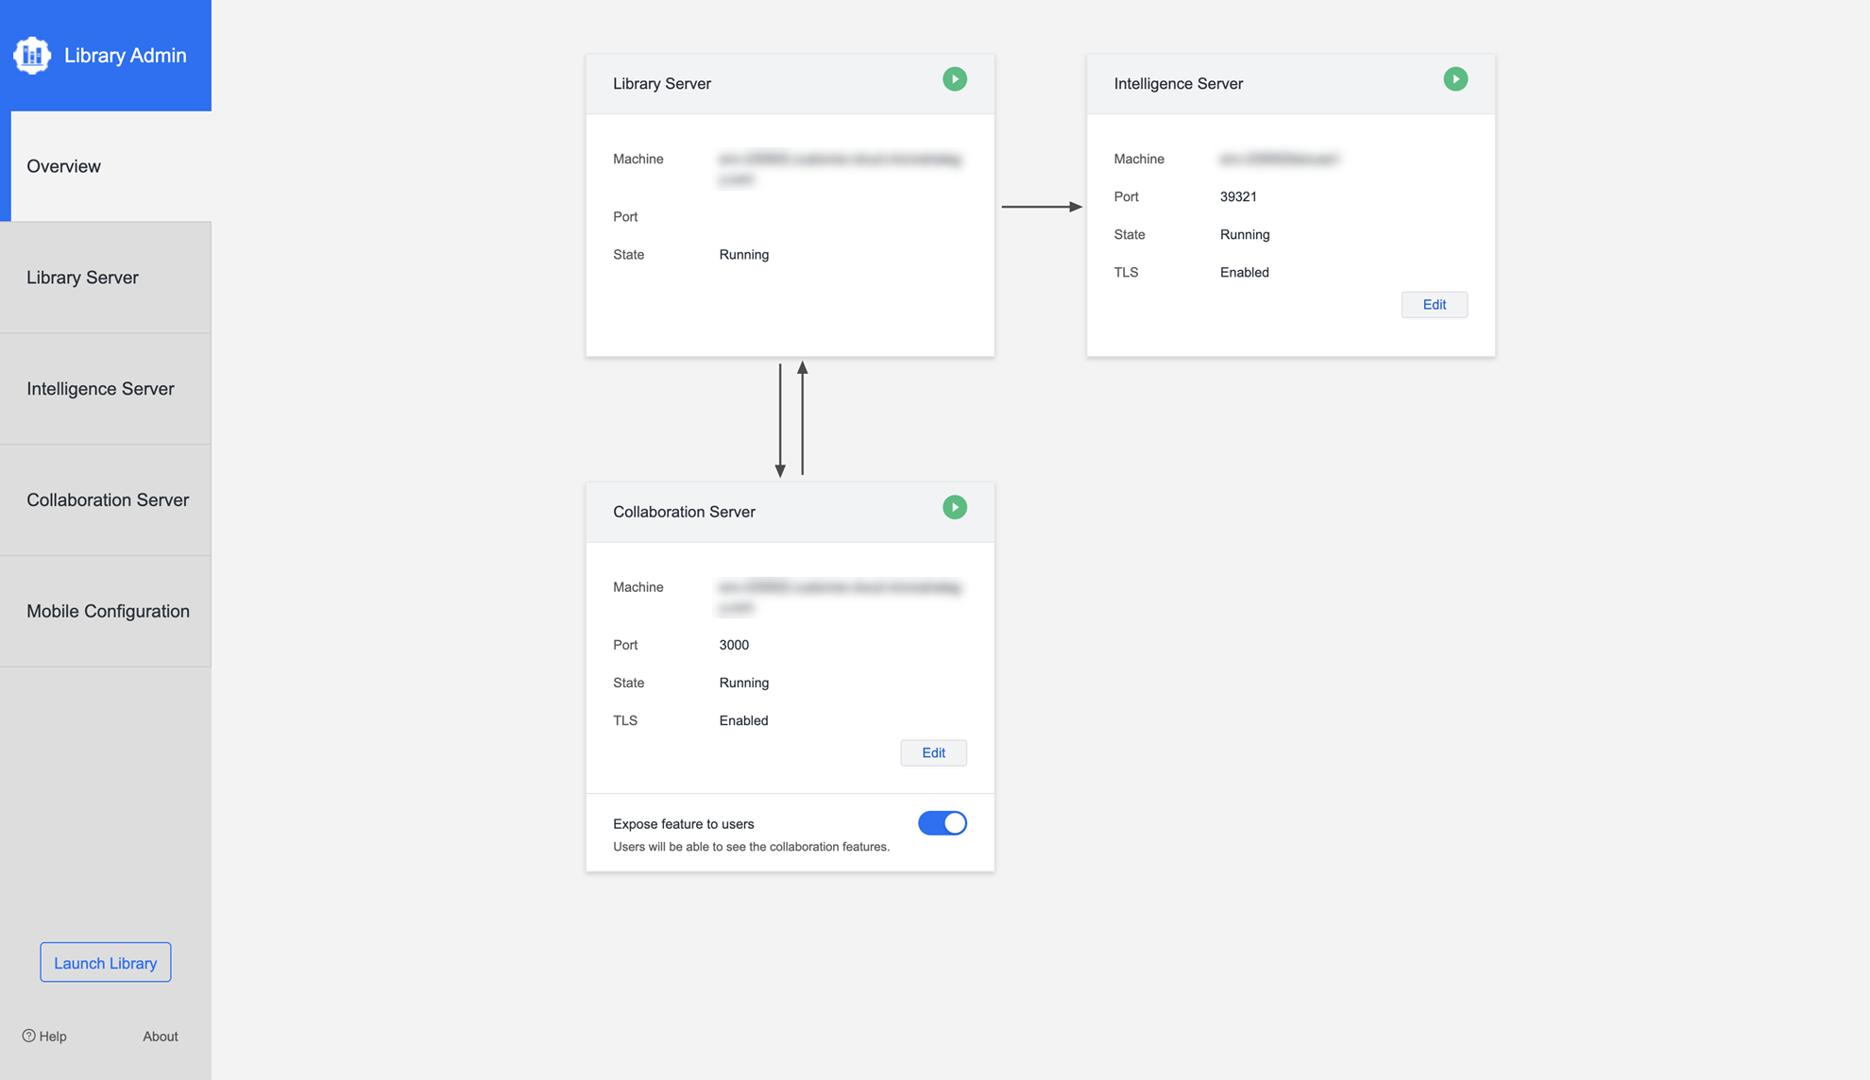1870x1080 pixels.
Task: Click the Help question mark icon
Action: 29,1036
